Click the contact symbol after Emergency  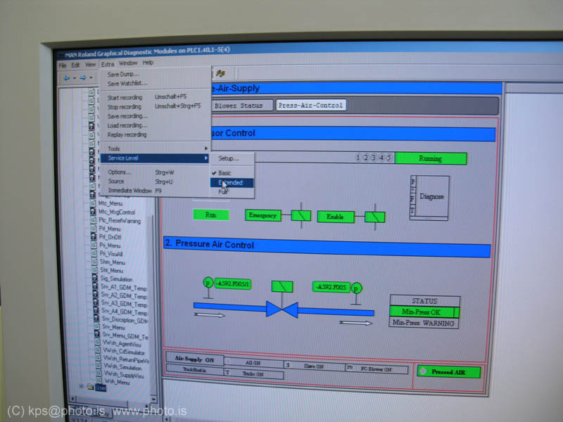301,216
